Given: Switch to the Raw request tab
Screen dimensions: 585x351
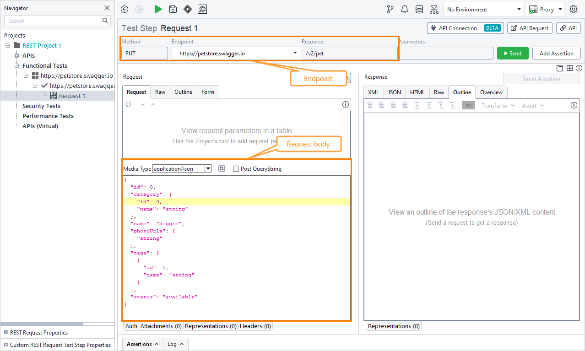Looking at the screenshot, I should click(x=160, y=92).
